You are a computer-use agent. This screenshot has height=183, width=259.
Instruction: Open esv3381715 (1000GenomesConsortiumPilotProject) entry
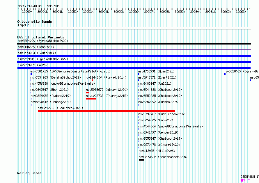70,71
